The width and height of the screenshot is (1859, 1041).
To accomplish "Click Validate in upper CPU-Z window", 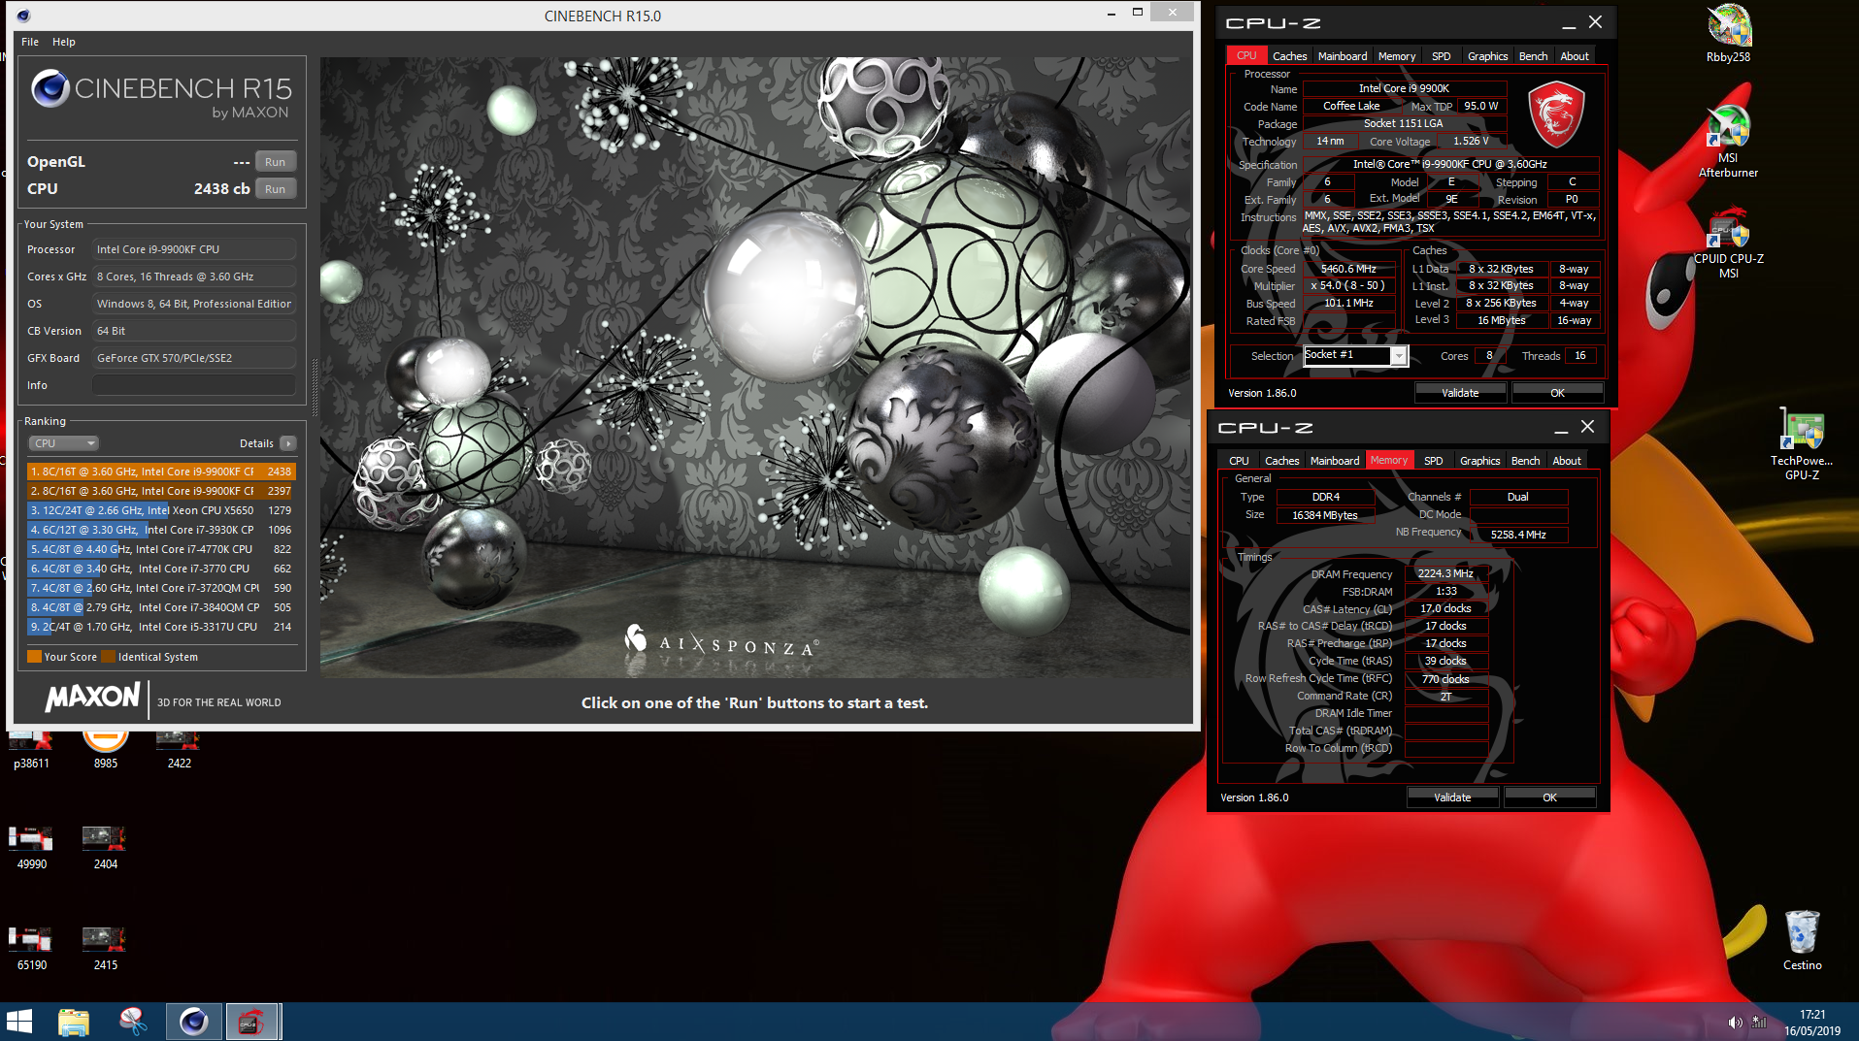I will pyautogui.click(x=1460, y=393).
